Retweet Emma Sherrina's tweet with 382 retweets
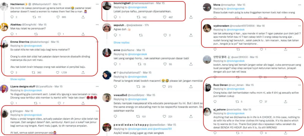Viewport: 304px width, 136px height. tap(34, 73)
